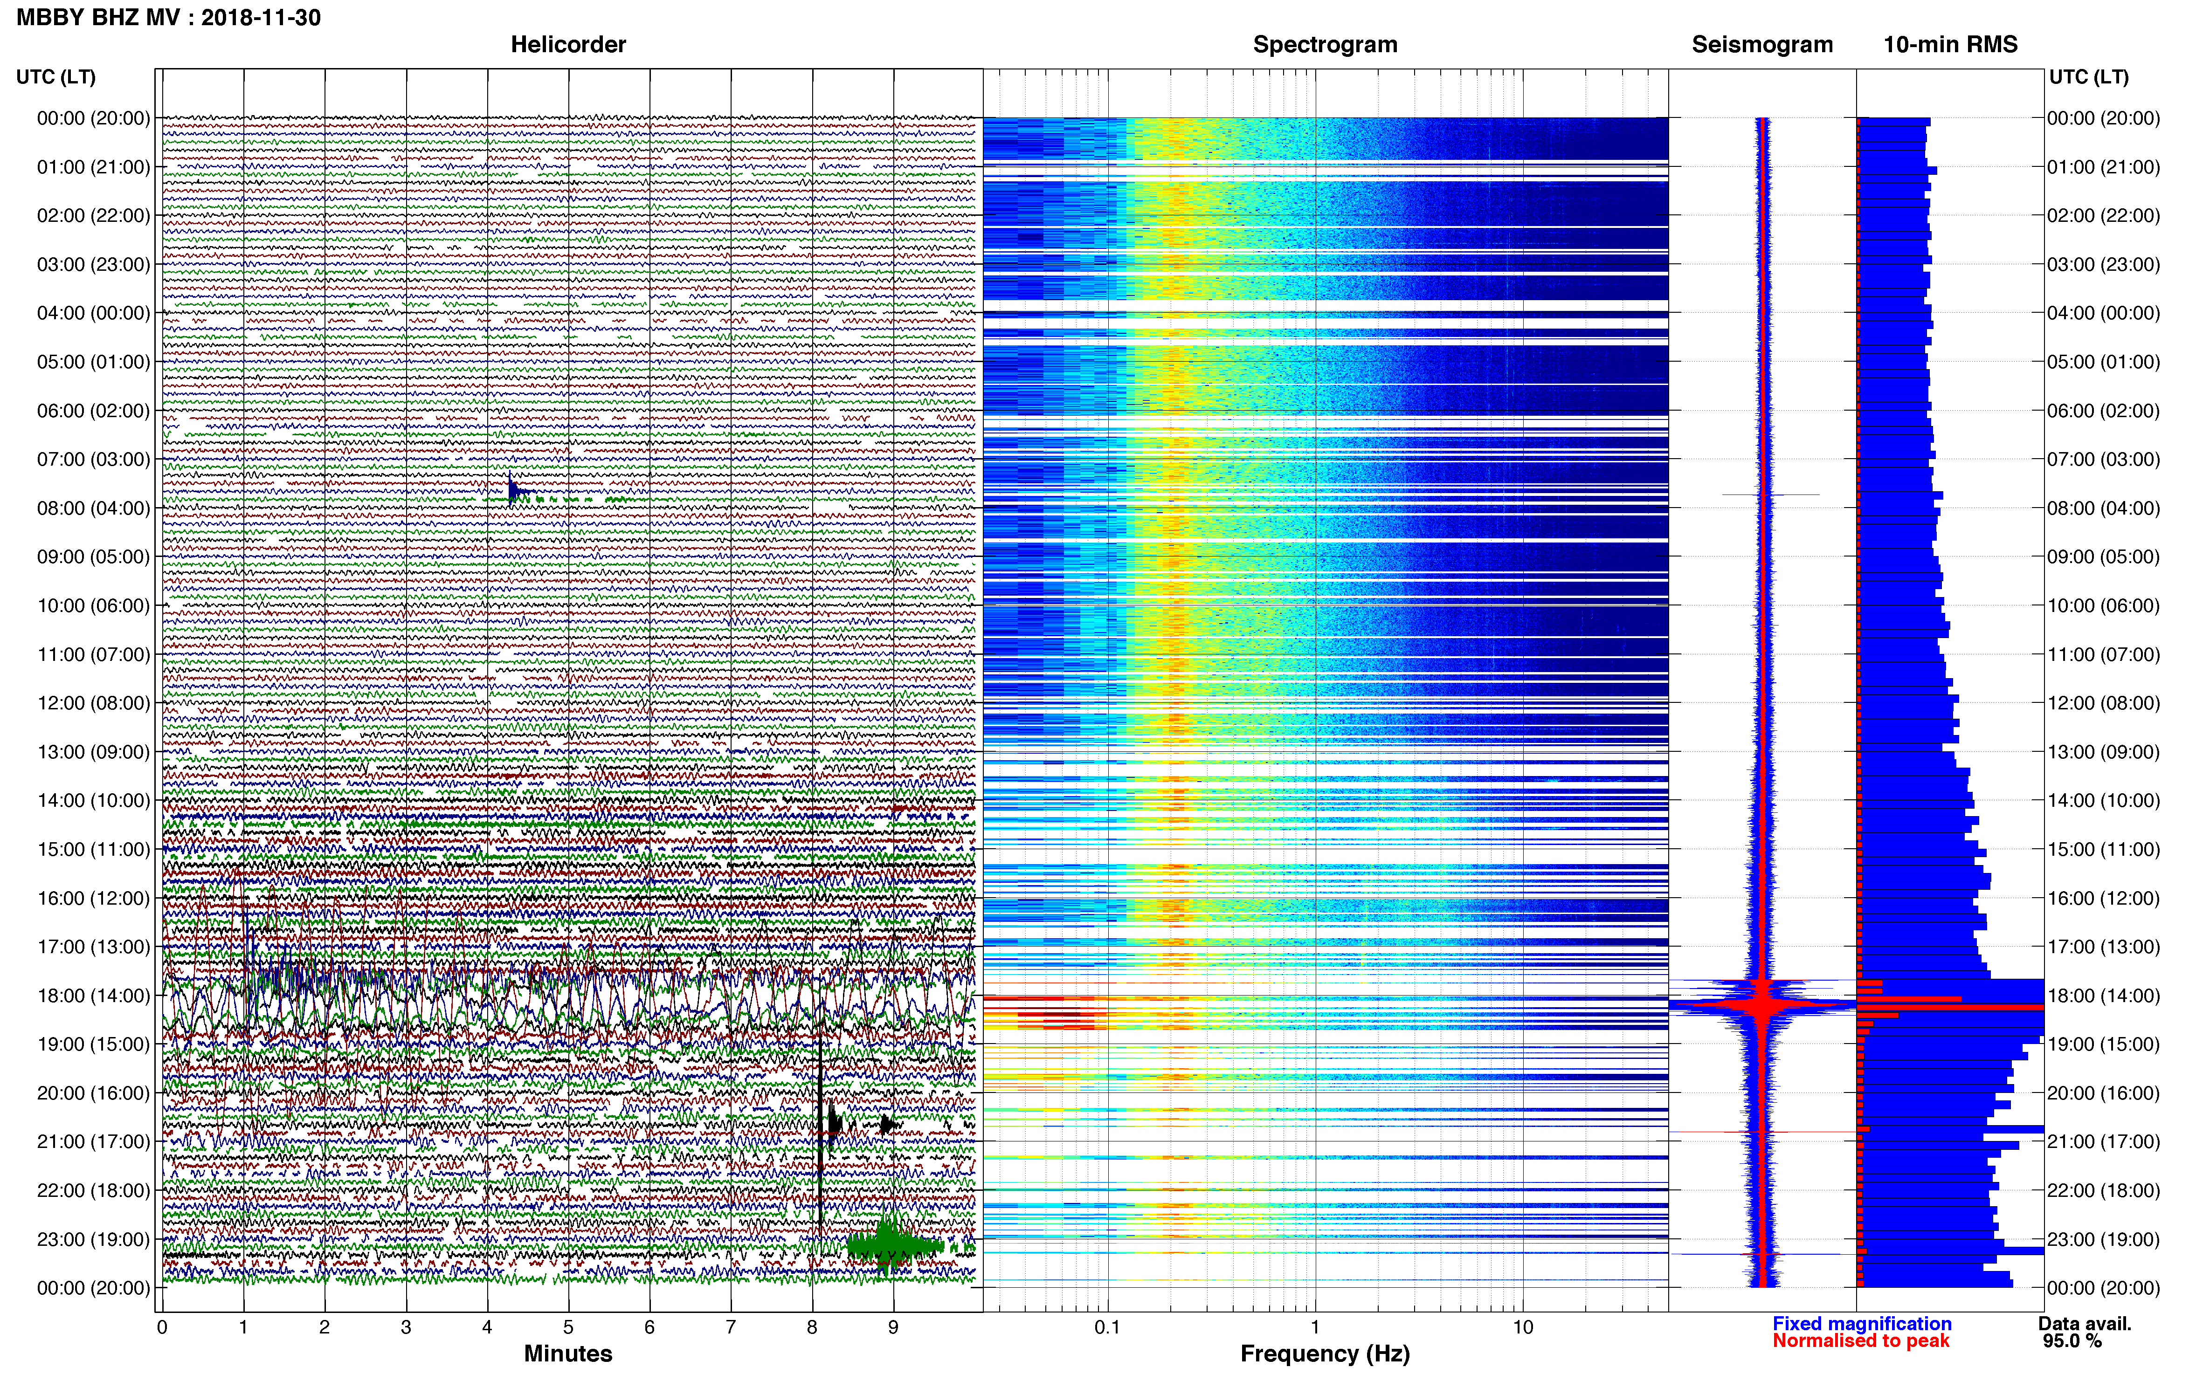Click the left 23:00 (19:00) time label
The image size is (2210, 1381).
click(93, 1239)
